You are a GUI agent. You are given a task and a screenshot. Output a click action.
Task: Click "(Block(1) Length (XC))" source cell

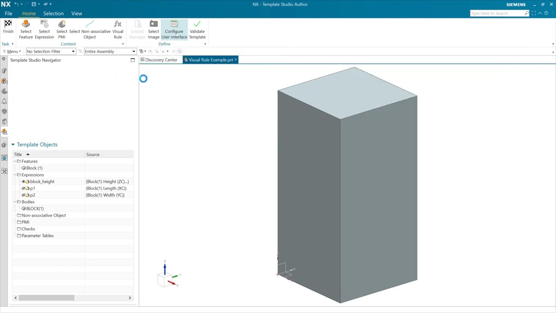coord(106,188)
